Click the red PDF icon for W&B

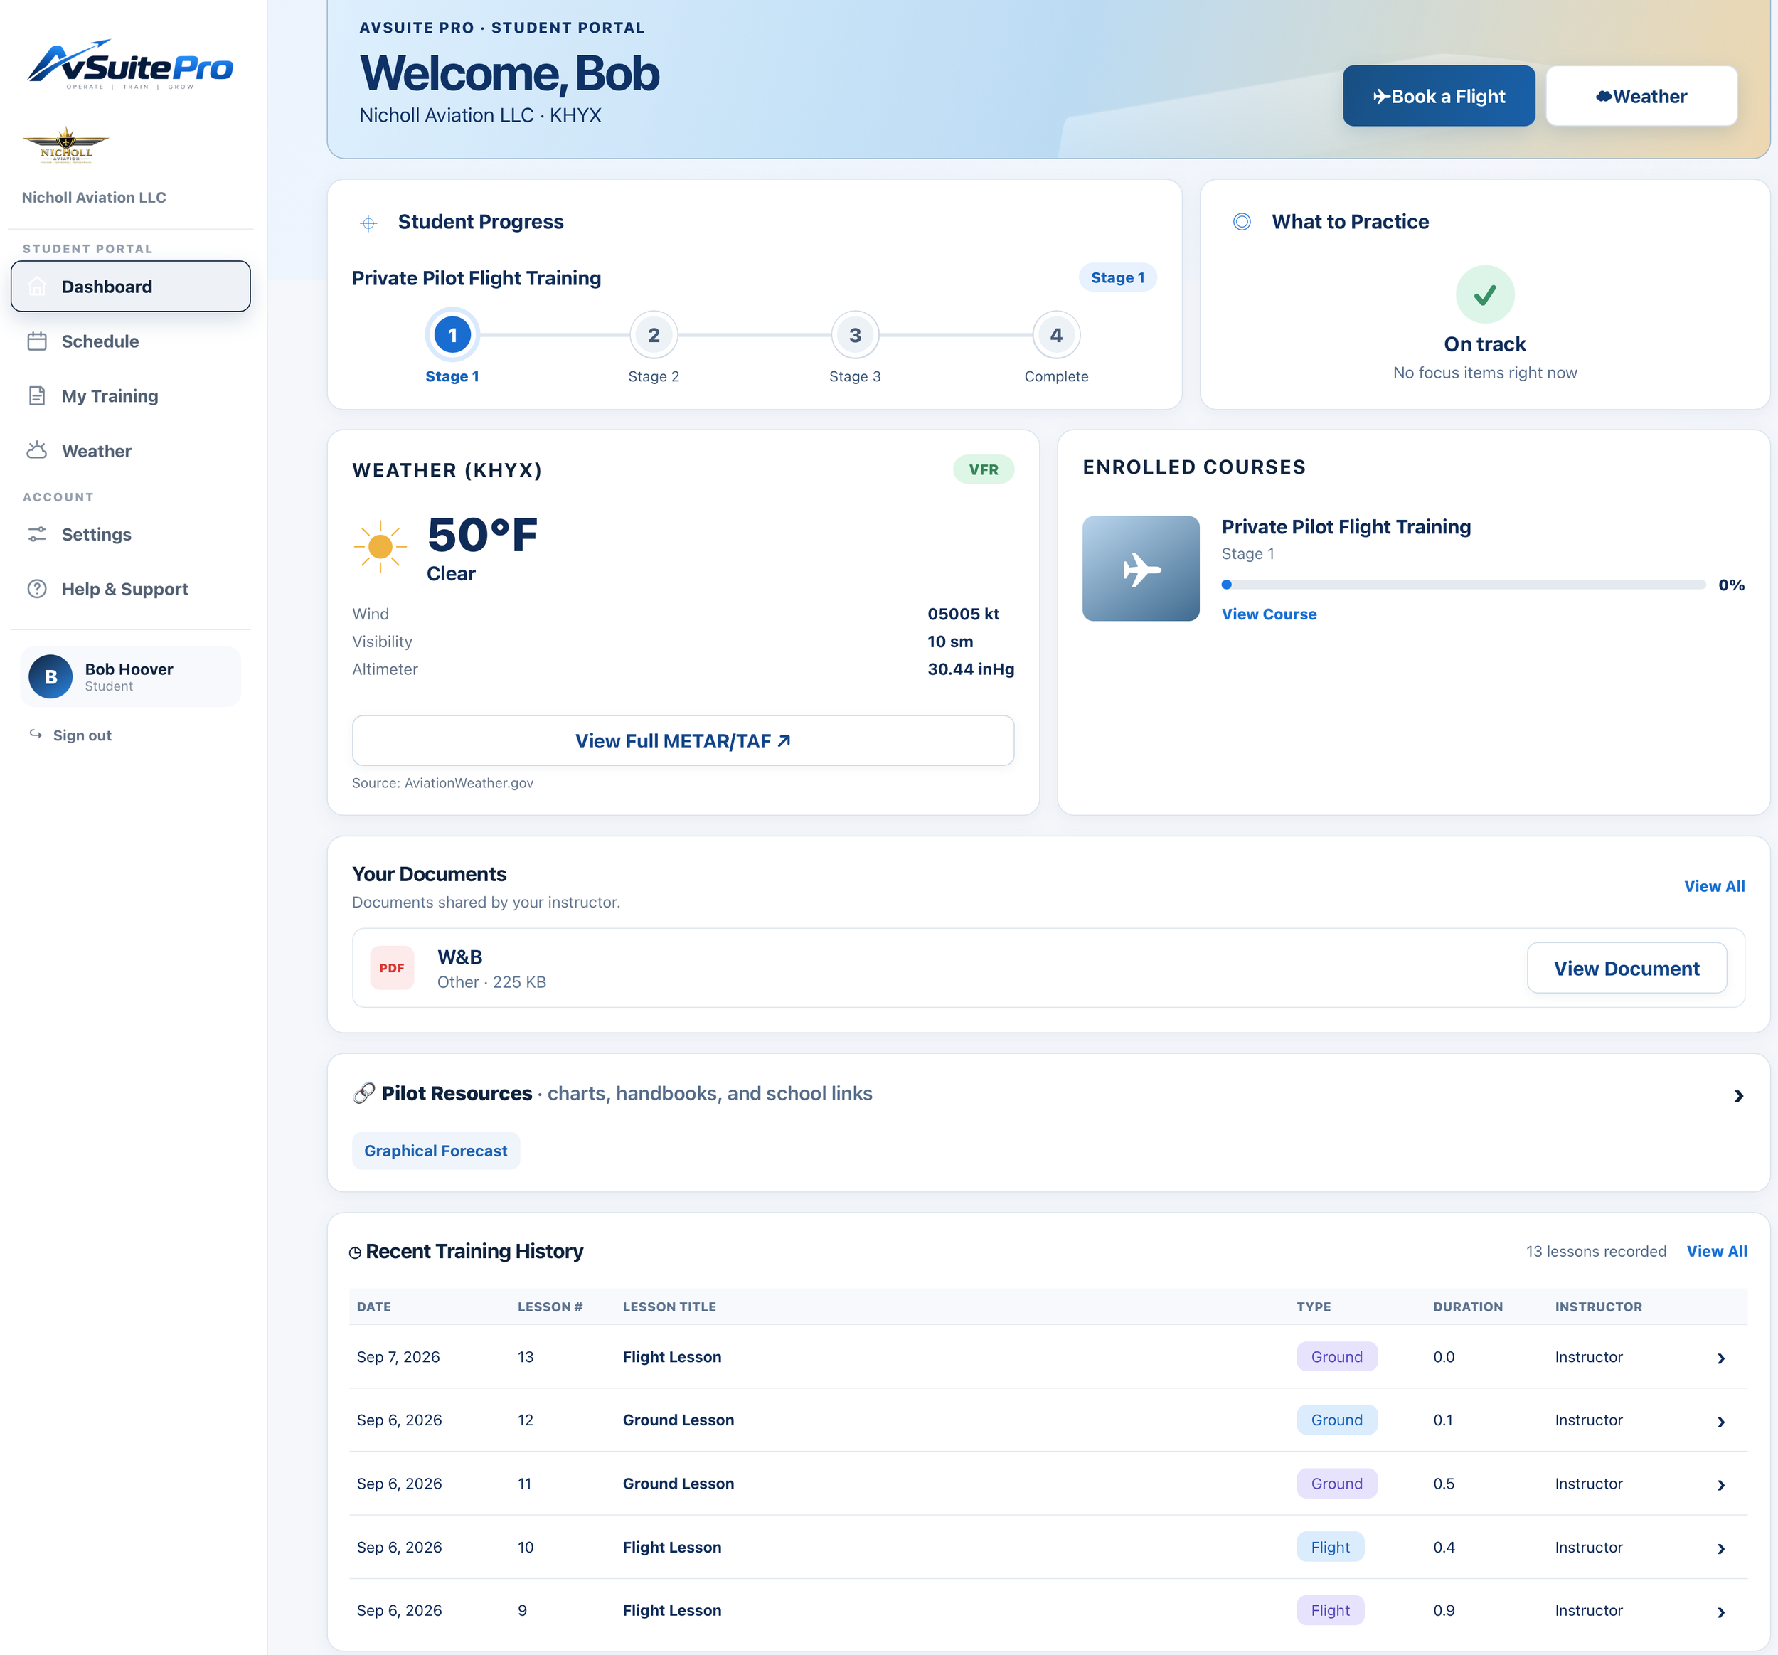coord(392,968)
